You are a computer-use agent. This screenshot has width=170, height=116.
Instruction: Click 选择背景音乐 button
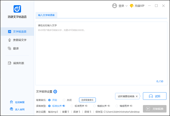tap(87, 100)
